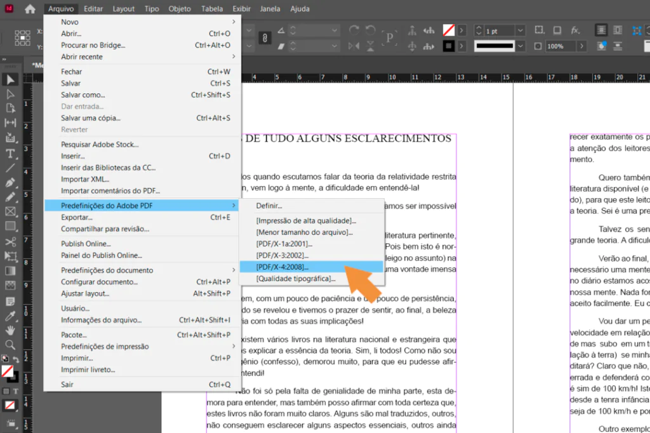Select the Content Collector tool
The width and height of the screenshot is (650, 433).
pos(10,138)
